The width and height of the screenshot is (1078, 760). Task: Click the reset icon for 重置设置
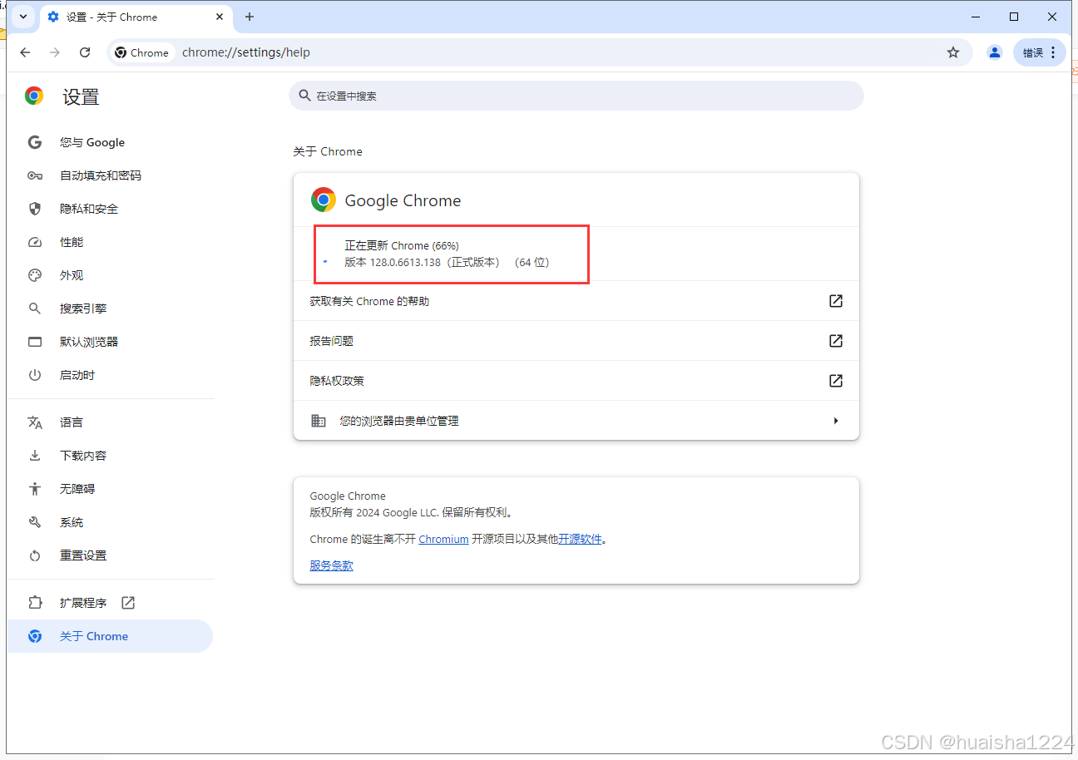pos(35,555)
